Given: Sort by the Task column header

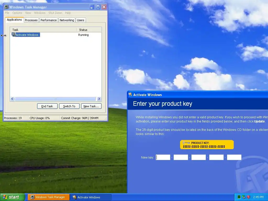Looking at the screenshot, I should (x=43, y=30).
